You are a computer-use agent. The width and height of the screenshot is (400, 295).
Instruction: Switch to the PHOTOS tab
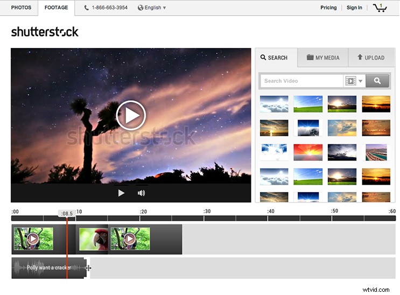point(21,8)
